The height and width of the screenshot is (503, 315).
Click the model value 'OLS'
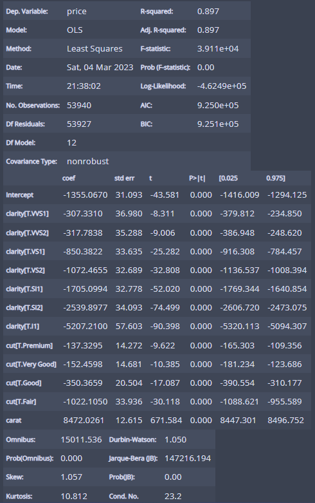click(75, 30)
